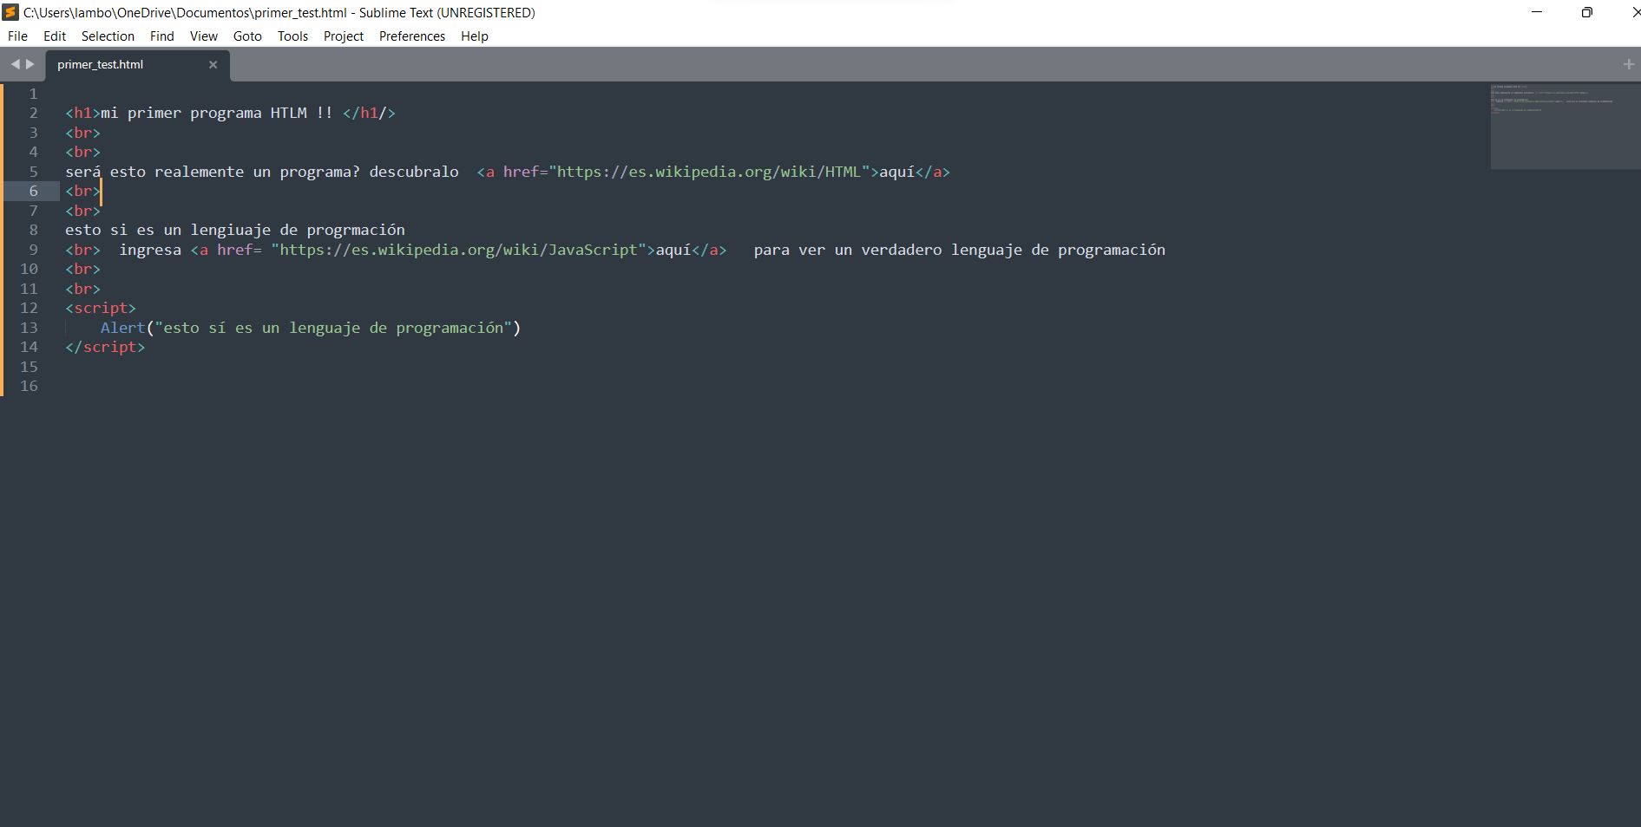The height and width of the screenshot is (827, 1641).
Task: Click the br tag on line 4
Action: click(x=83, y=152)
